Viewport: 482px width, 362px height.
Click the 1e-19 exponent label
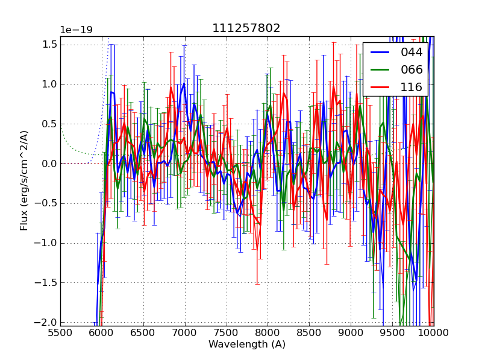[76, 30]
